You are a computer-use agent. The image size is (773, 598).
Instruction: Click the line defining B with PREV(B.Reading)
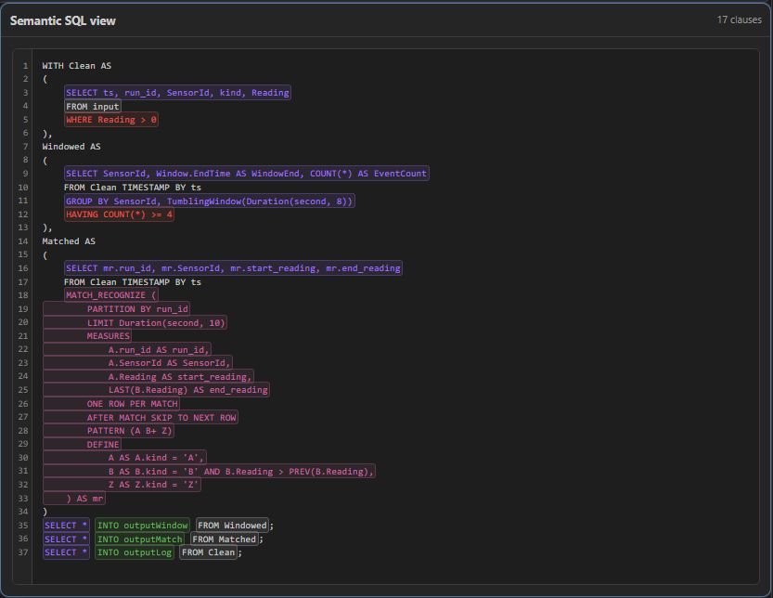click(x=209, y=472)
